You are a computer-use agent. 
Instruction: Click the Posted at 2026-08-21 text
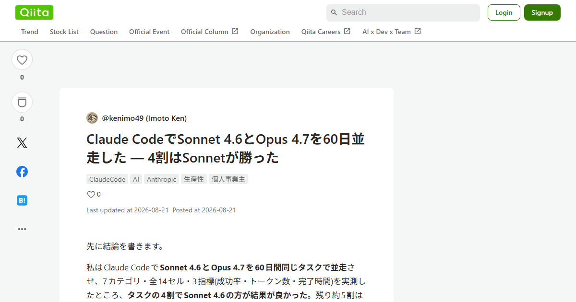click(204, 210)
